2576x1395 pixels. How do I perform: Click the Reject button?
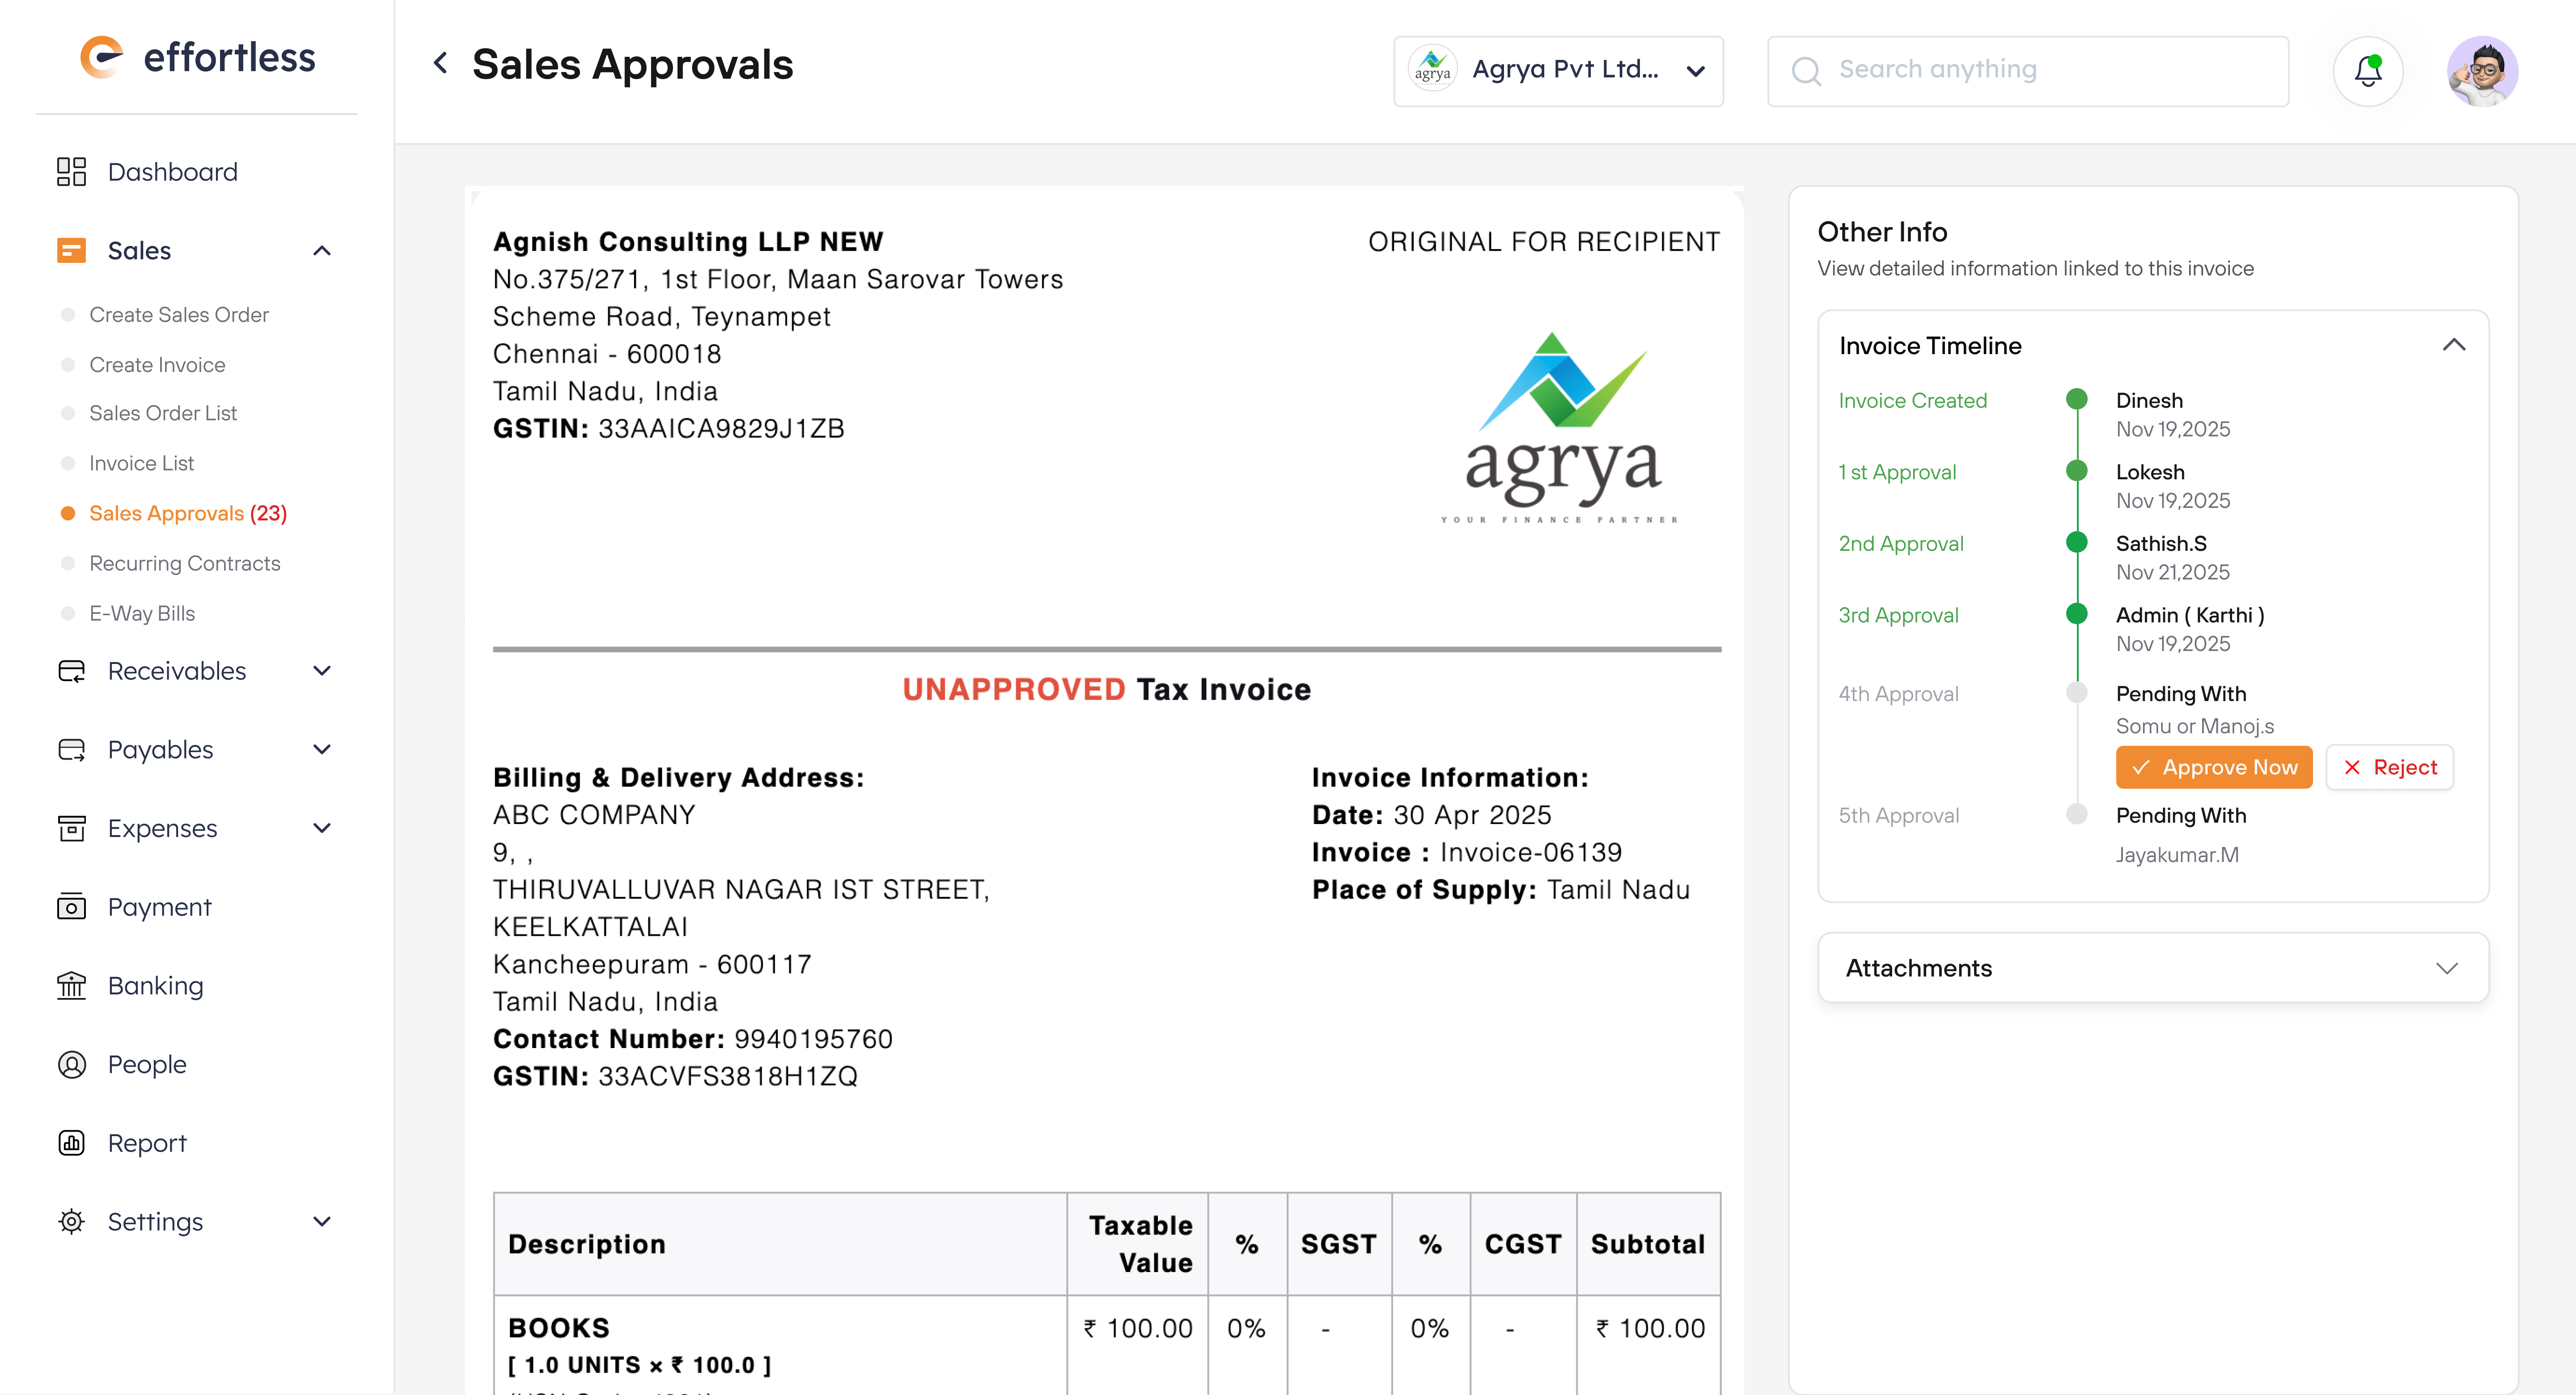[2388, 767]
